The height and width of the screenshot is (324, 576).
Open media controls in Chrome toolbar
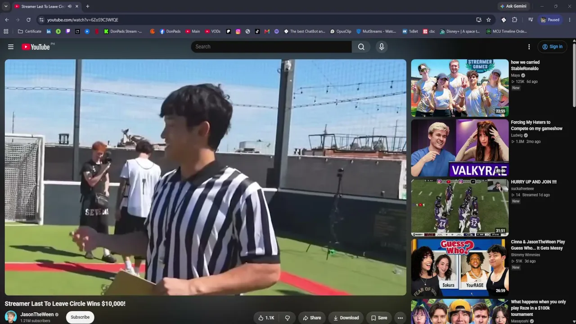(x=531, y=20)
